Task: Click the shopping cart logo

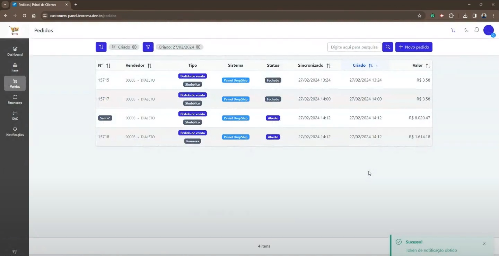Action: (x=14, y=30)
